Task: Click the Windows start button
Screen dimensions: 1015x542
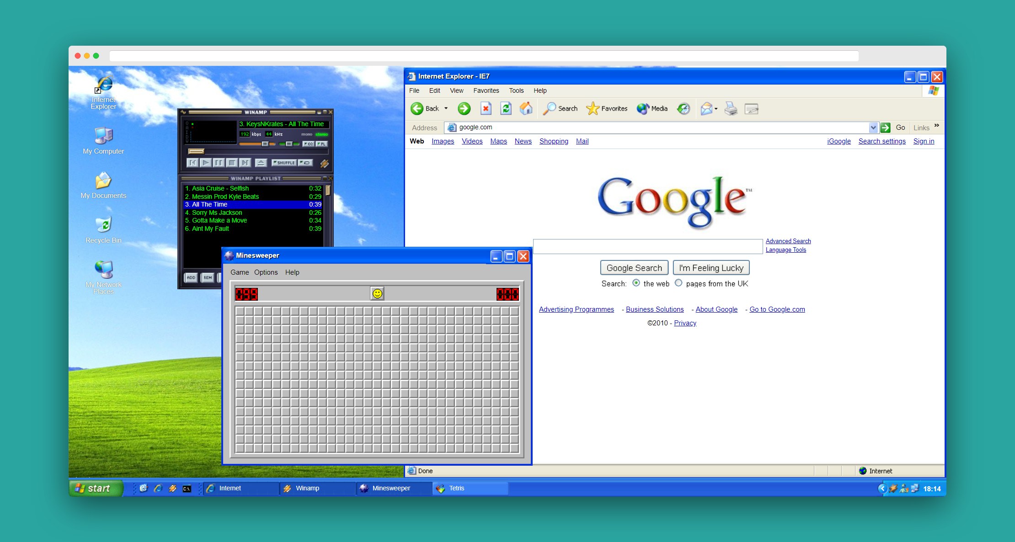Action: pyautogui.click(x=96, y=489)
